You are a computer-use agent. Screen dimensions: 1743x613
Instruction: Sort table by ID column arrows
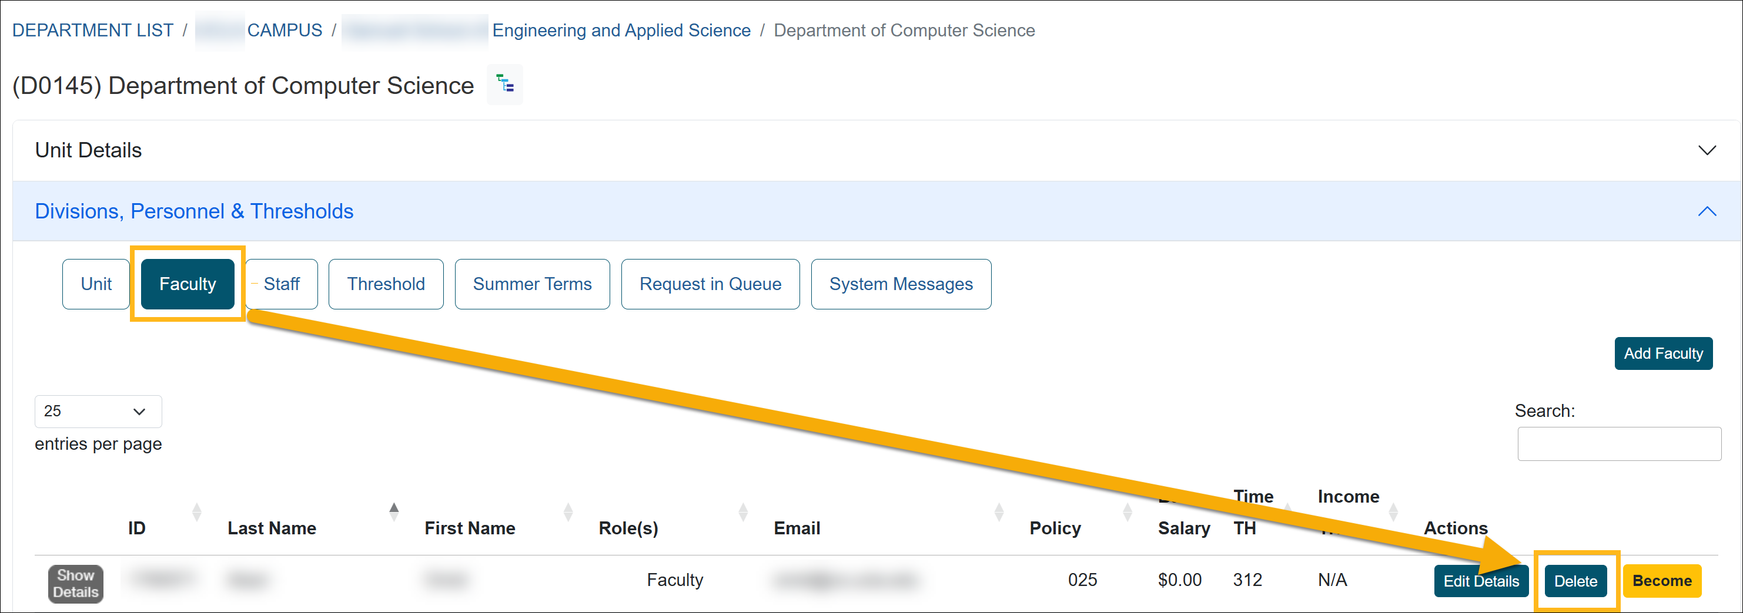click(x=196, y=511)
